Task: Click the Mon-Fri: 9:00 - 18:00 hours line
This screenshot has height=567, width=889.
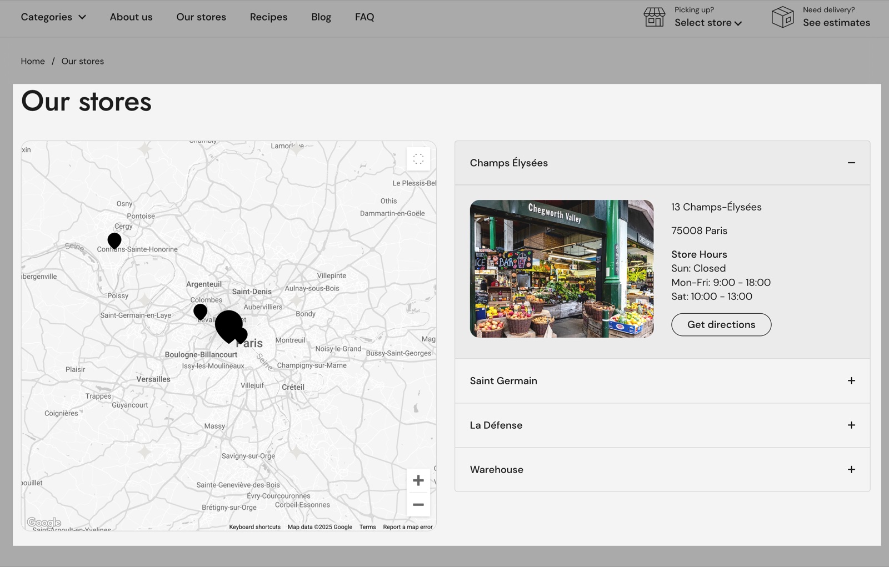Action: point(721,283)
